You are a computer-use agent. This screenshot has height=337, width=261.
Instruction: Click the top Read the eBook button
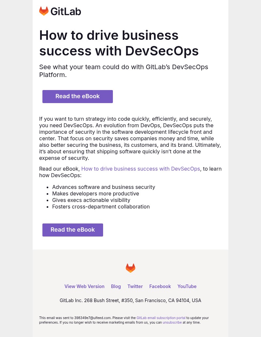(x=77, y=96)
